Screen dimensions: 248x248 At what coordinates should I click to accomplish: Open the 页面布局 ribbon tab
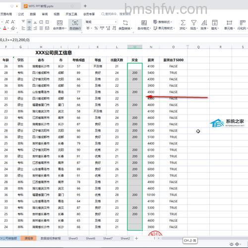pyautogui.click(x=6, y=14)
